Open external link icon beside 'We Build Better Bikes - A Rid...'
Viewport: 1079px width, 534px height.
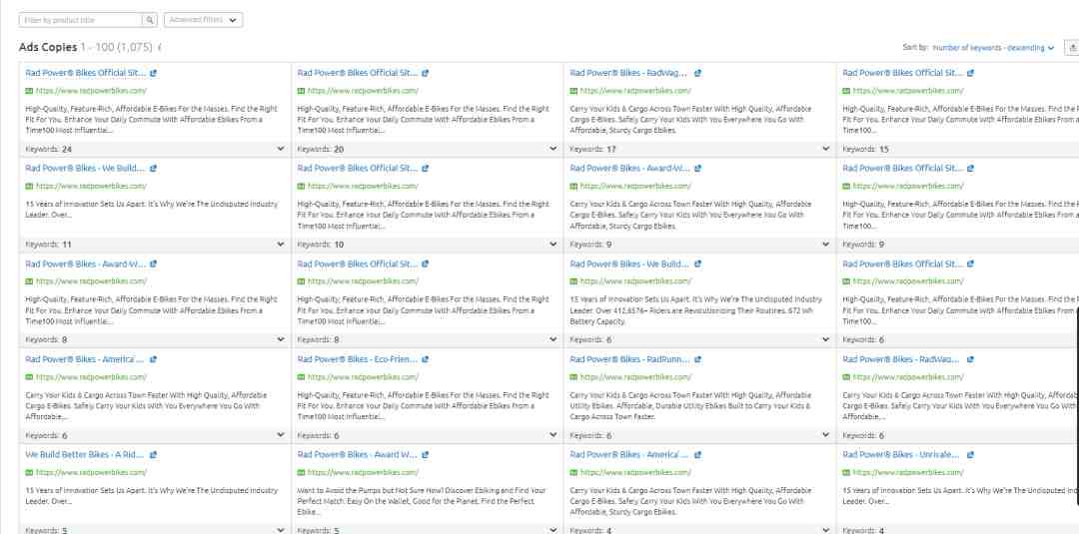click(153, 455)
